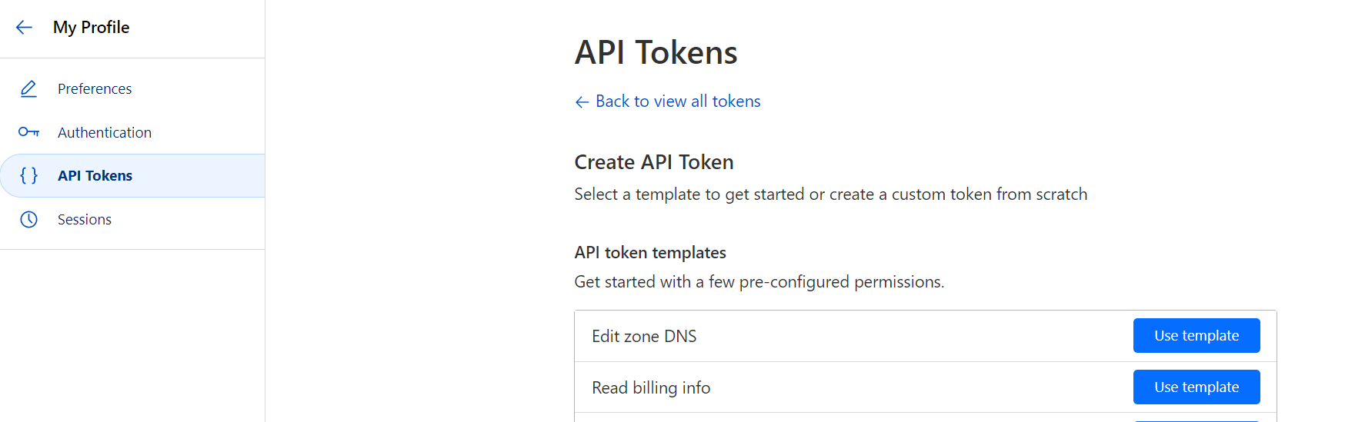Viewport: 1355px width, 422px height.
Task: Open the Sessions page
Action: click(85, 220)
